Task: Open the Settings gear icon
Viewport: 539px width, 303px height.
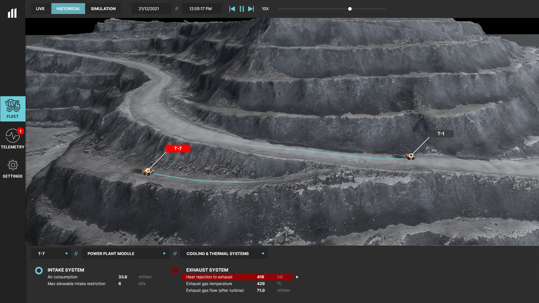Action: 13,165
